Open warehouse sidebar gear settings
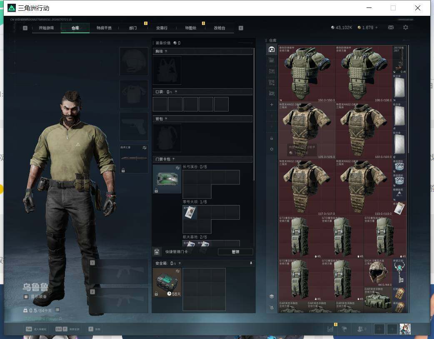Image resolution: width=434 pixels, height=339 pixels. coord(272,149)
